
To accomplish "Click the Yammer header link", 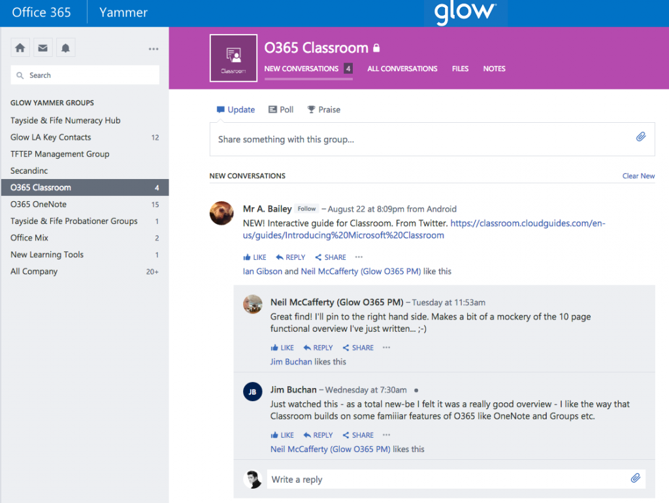I will click(123, 12).
